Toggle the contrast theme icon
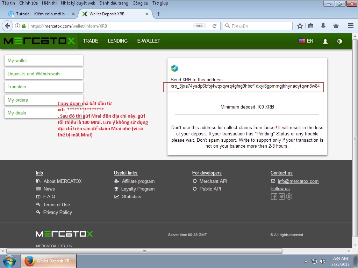 (x=339, y=41)
